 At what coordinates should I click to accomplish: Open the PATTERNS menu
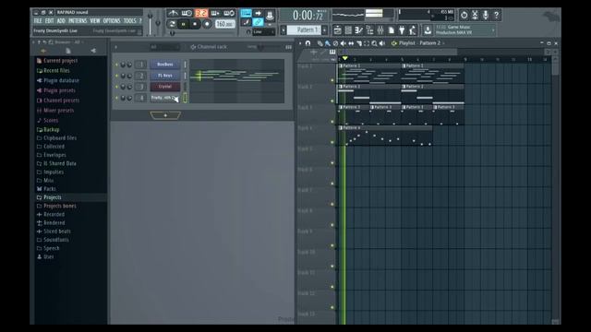click(78, 20)
